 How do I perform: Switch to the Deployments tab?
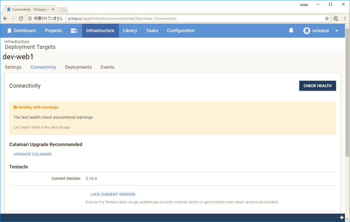tap(78, 67)
